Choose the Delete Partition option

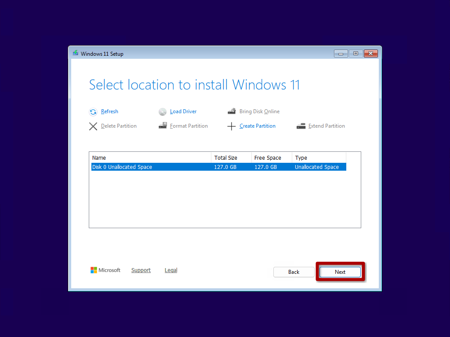tap(119, 126)
